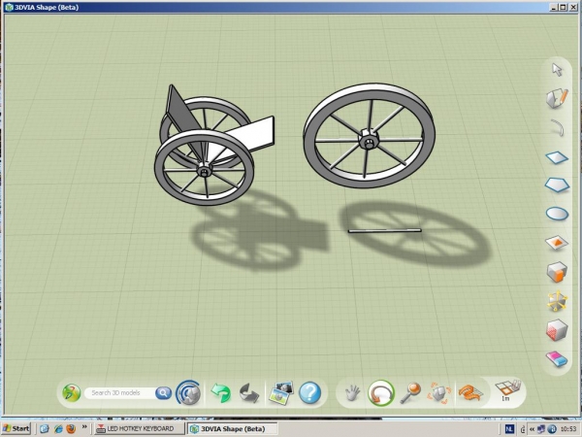Launch Firefox from quick launch
This screenshot has width=582, height=437.
tap(71, 428)
